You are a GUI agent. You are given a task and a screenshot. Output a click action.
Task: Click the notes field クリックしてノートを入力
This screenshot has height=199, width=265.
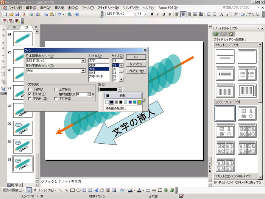[124, 182]
